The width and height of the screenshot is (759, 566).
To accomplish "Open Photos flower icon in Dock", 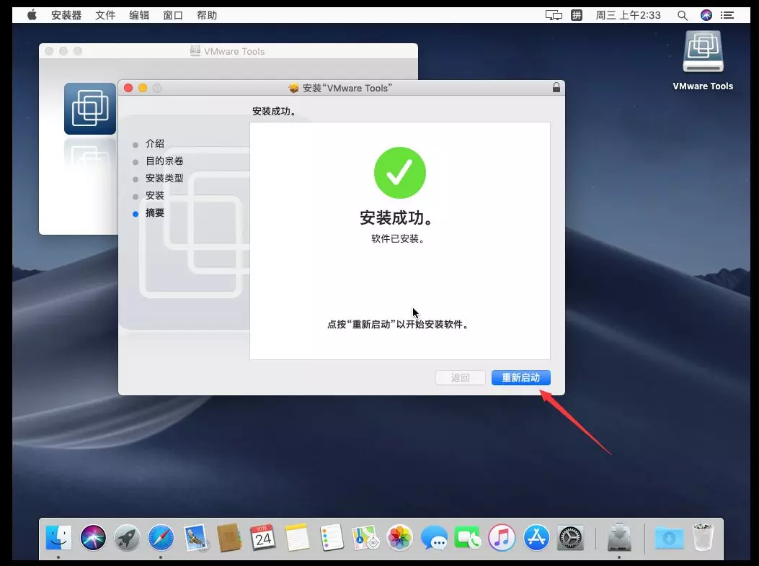I will pos(399,537).
